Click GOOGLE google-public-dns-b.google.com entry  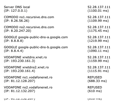[36, 47]
